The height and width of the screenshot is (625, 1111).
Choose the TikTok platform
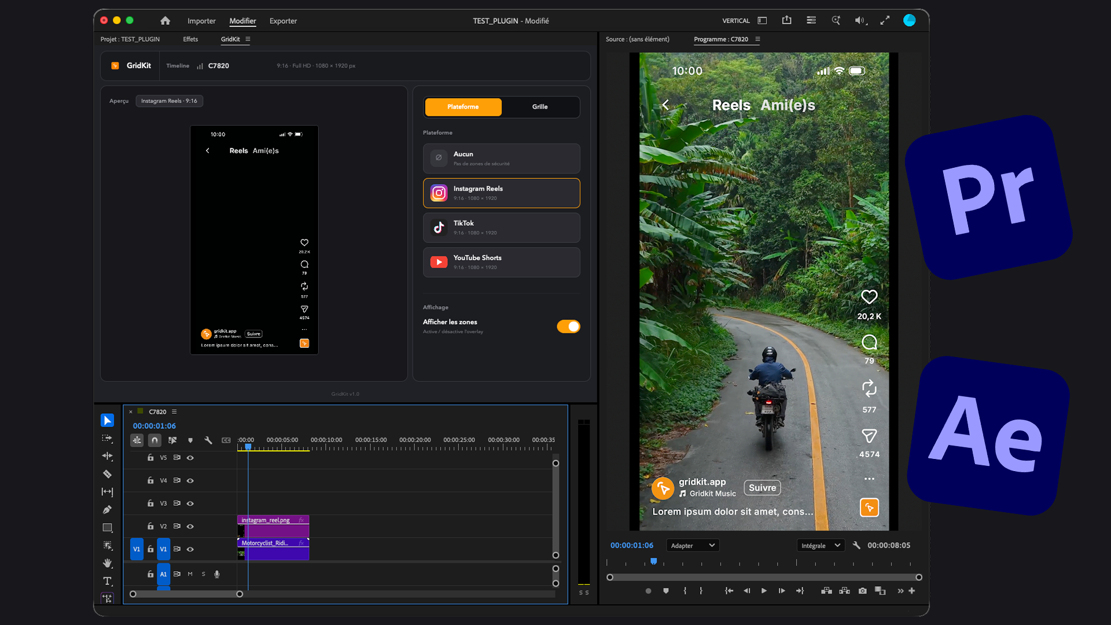click(x=501, y=227)
